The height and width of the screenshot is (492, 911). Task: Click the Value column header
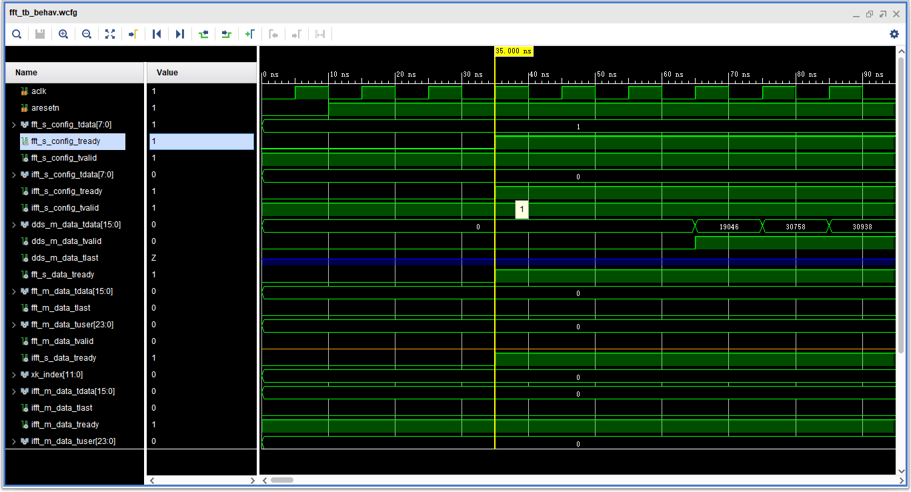coord(201,73)
